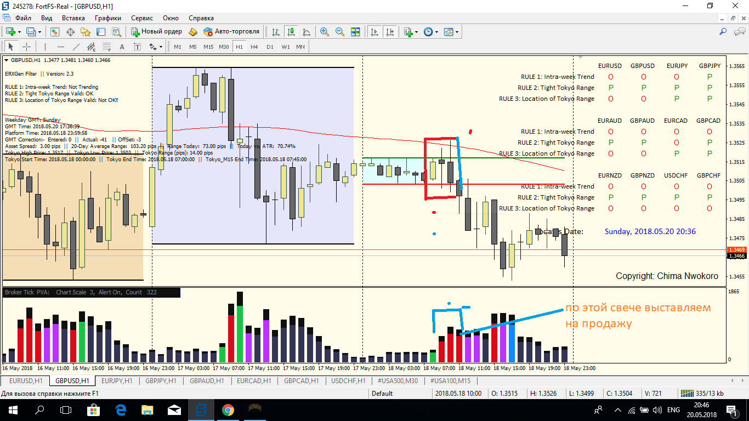This screenshot has width=749, height=421.
Task: Toggle candlestick chart mode
Action: (x=291, y=32)
